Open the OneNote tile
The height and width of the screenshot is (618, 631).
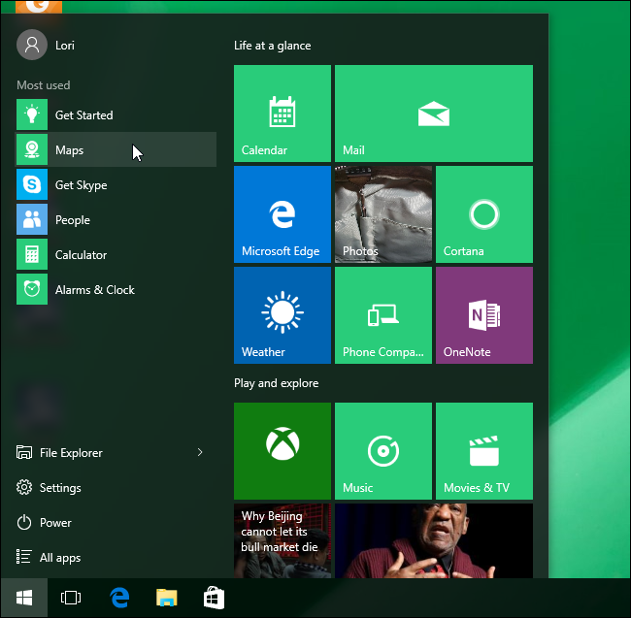coord(484,315)
